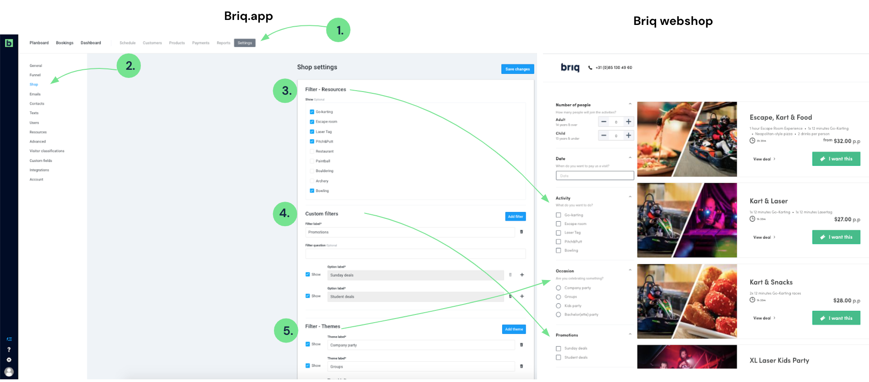Screen dimensions: 869x382
Task: Toggle Show for Sunday deals option
Action: pos(307,274)
